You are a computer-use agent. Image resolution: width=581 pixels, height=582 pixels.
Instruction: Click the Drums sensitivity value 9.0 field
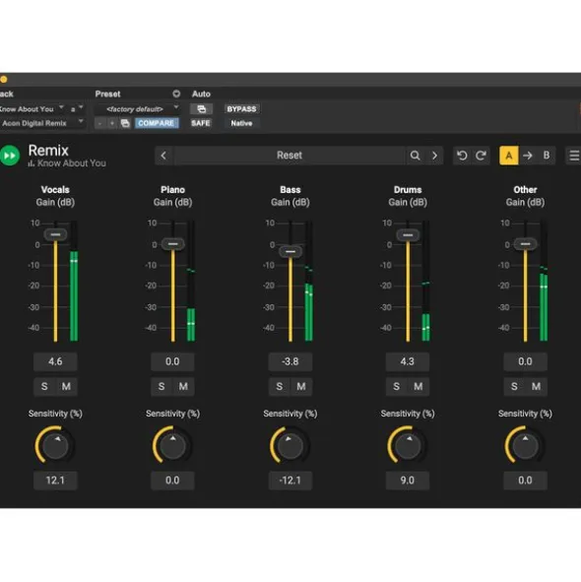click(408, 481)
